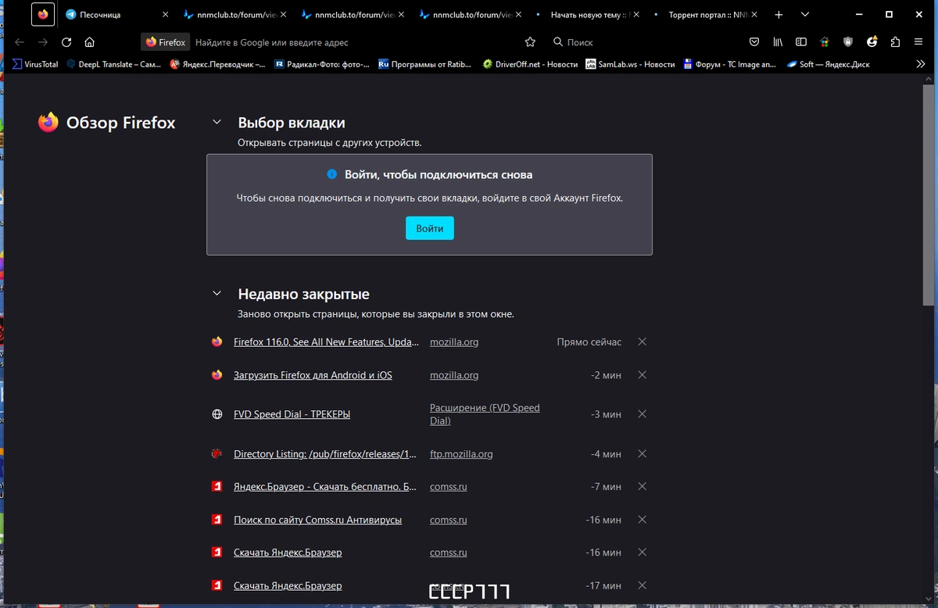
Task: Open the shield extension icon in toolbar
Action: click(x=848, y=42)
